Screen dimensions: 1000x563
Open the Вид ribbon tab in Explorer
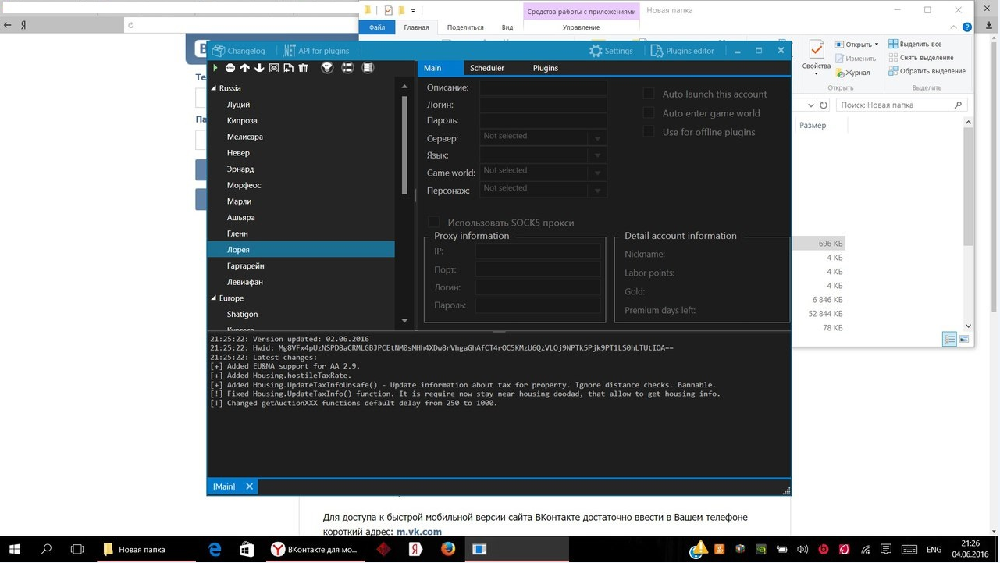[x=507, y=27]
